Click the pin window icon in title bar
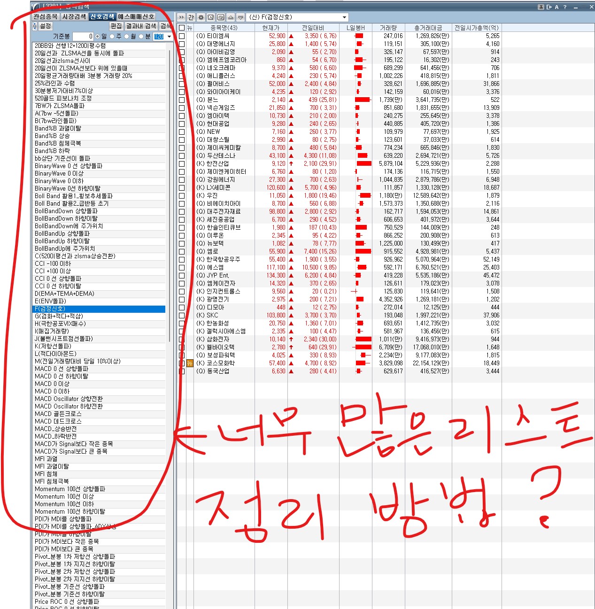 [541, 7]
